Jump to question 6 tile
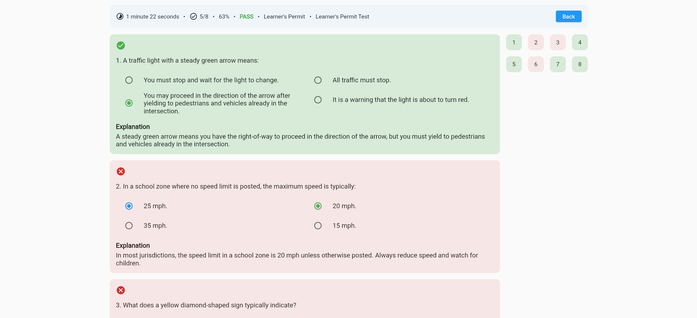697x318 pixels. [x=536, y=64]
